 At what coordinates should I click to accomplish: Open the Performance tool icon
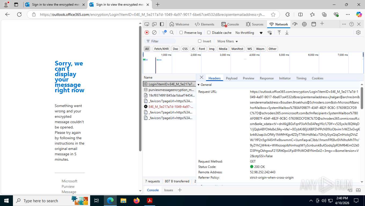tap(295, 24)
